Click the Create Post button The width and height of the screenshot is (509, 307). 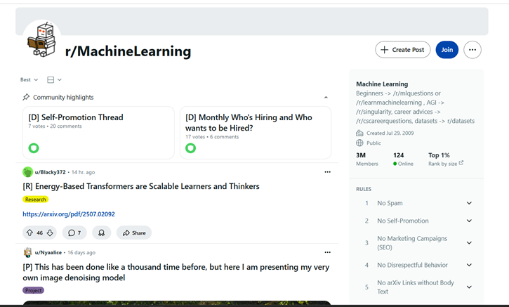click(402, 50)
